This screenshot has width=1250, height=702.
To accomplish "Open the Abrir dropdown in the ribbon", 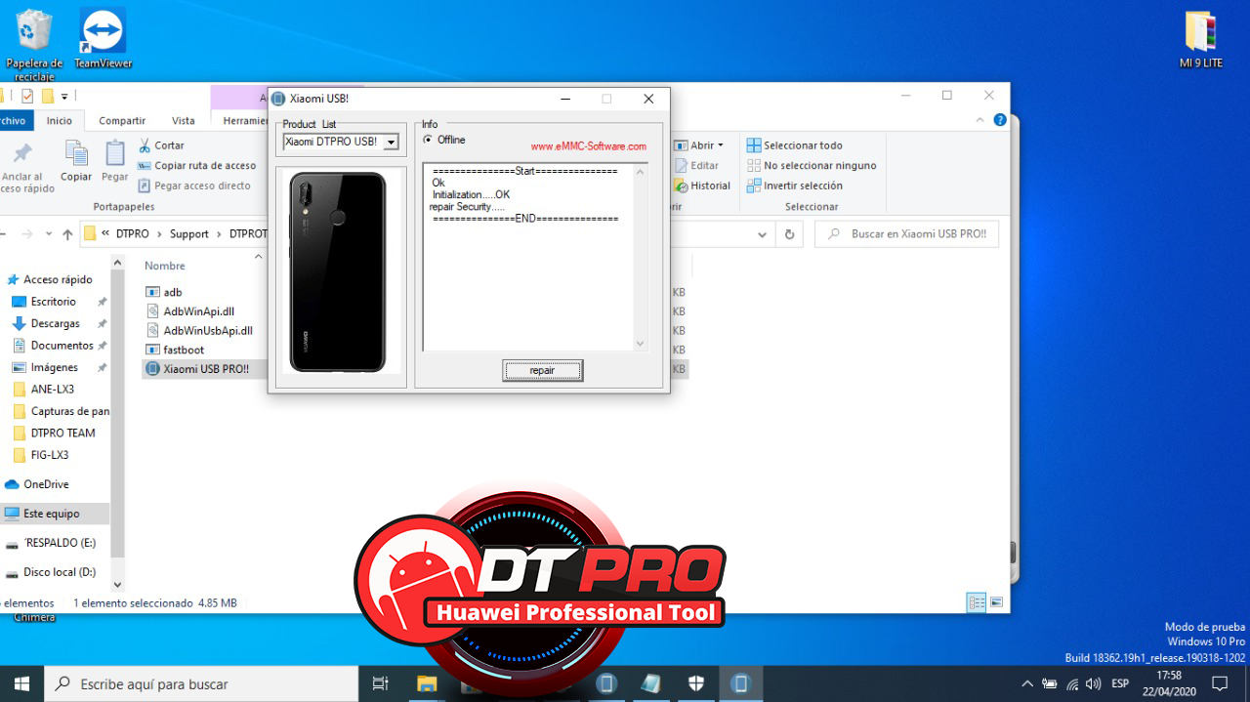I will 699,145.
